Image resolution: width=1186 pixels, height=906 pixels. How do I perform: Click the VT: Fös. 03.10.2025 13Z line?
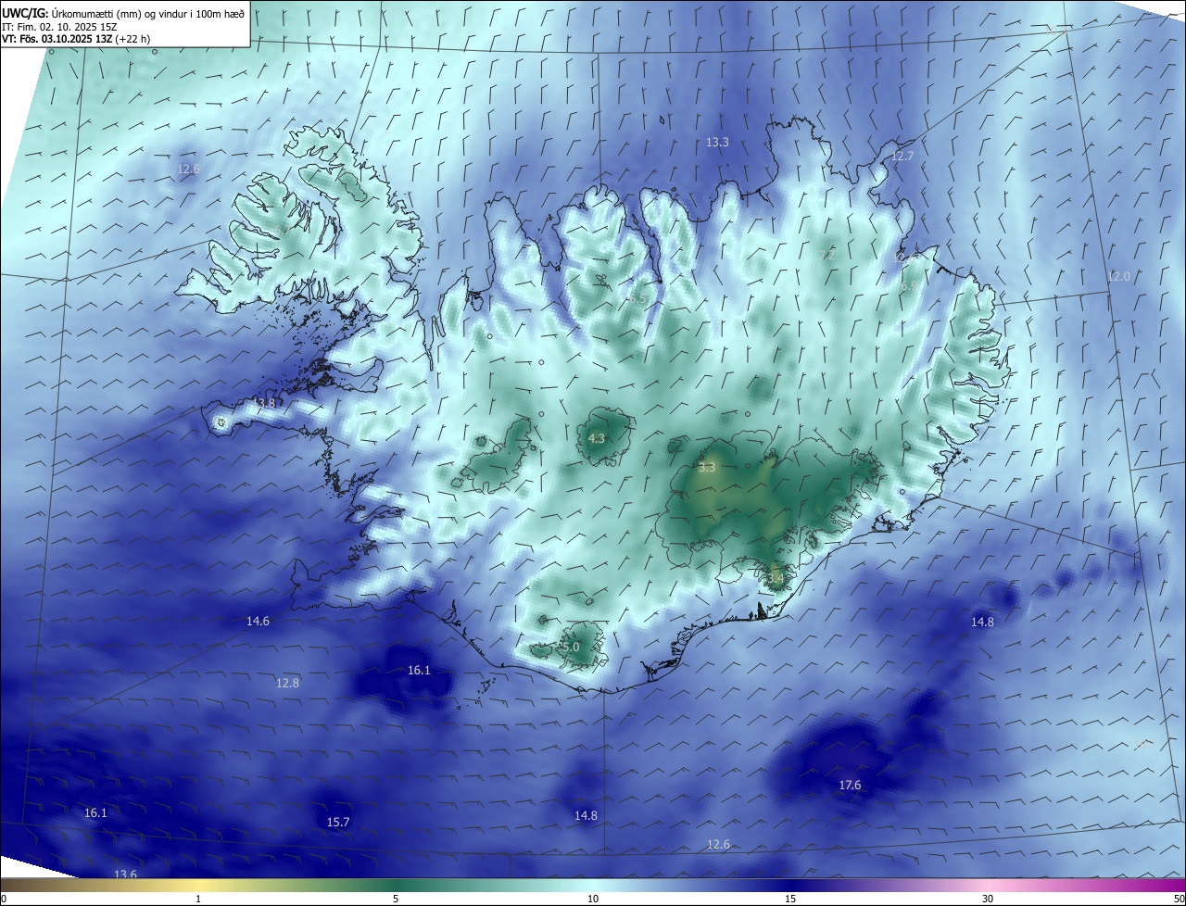76,39
